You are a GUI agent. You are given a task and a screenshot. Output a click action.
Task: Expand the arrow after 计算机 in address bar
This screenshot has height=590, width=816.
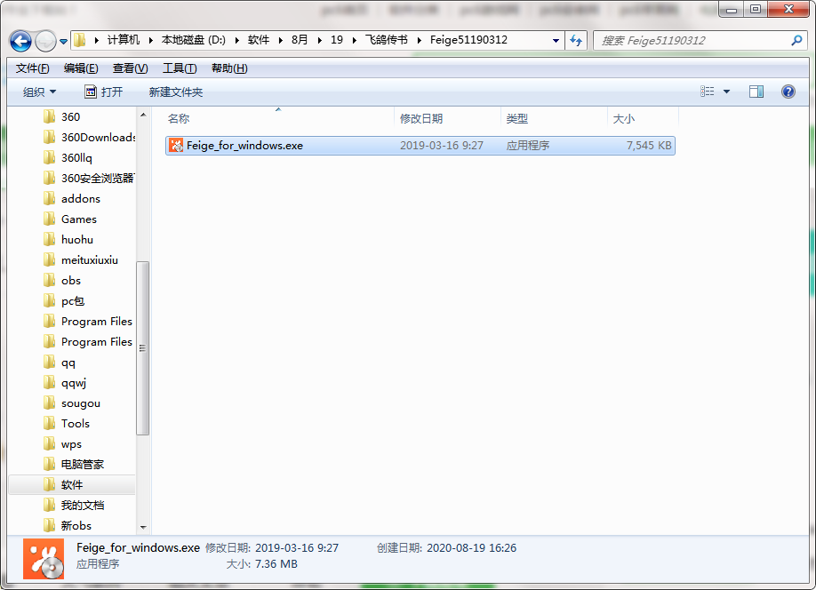tap(150, 40)
